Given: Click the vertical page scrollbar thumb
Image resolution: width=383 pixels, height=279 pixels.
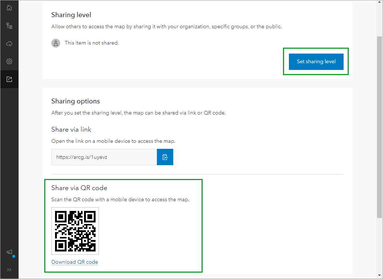Looking at the screenshot, I should [x=379, y=126].
